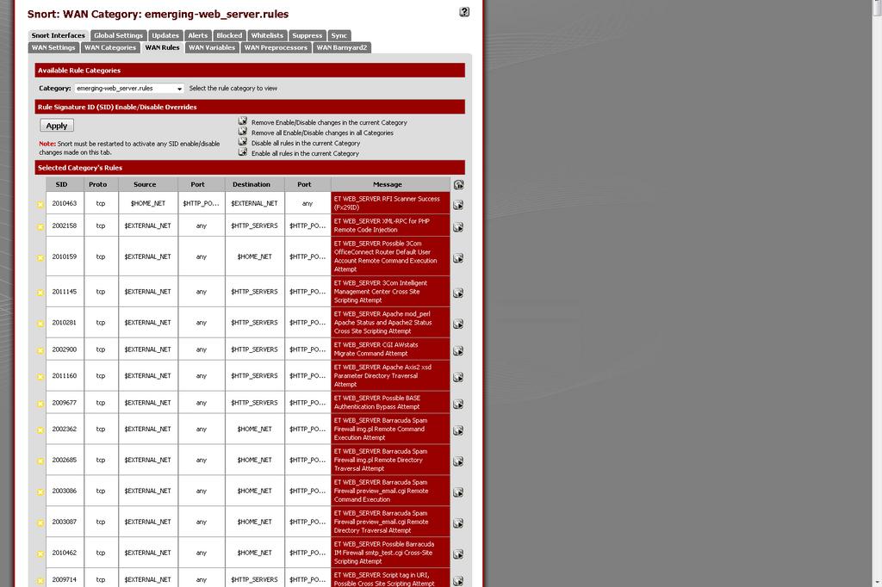Image resolution: width=882 pixels, height=587 pixels.
Task: Open the WAN Barnyard2 tab
Action: 341,48
